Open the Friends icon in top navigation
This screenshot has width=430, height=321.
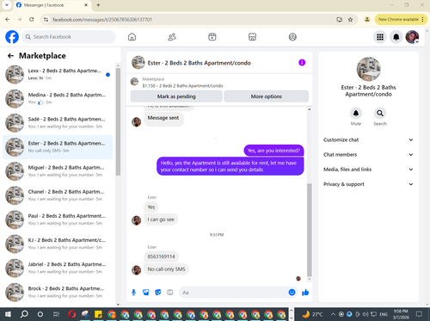pos(172,37)
